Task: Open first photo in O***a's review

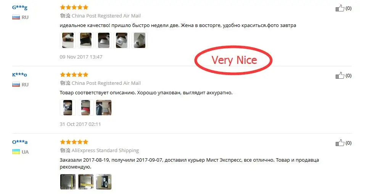Action: pyautogui.click(x=68, y=182)
